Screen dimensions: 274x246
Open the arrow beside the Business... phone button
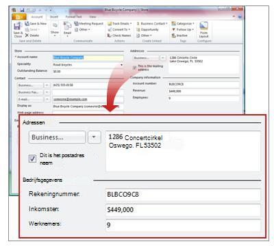[47, 85]
